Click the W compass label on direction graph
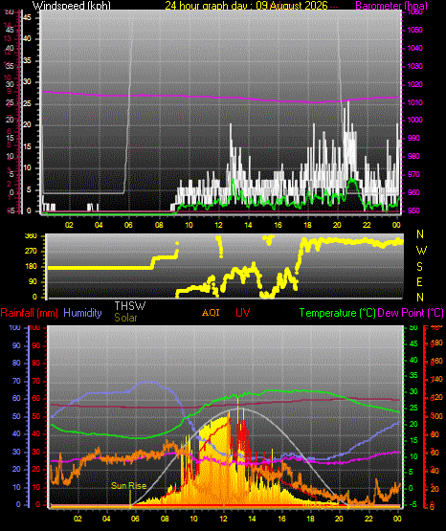This screenshot has height=531, width=446. (421, 251)
